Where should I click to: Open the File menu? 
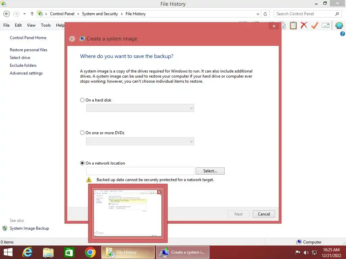(x=6, y=25)
